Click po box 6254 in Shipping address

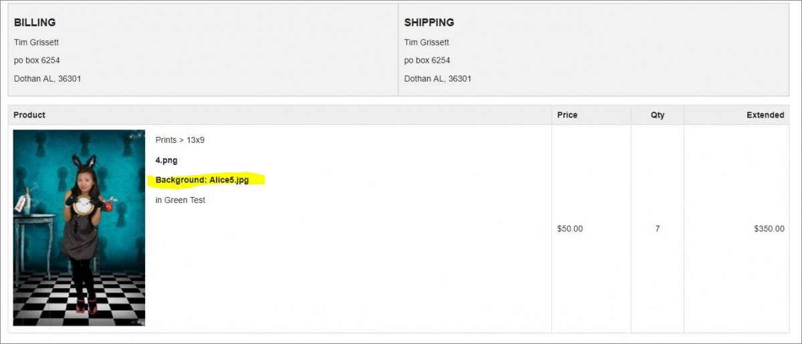pyautogui.click(x=428, y=61)
